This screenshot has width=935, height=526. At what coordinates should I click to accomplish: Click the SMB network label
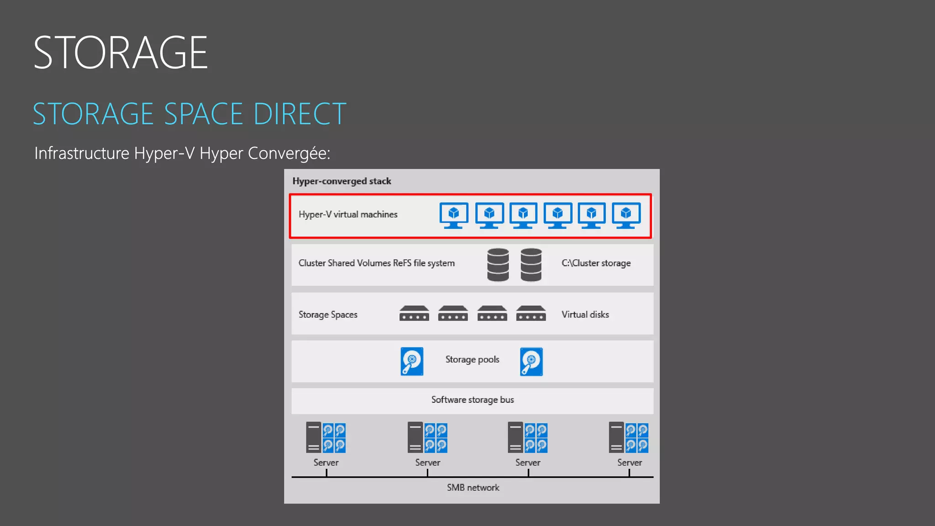coord(473,488)
